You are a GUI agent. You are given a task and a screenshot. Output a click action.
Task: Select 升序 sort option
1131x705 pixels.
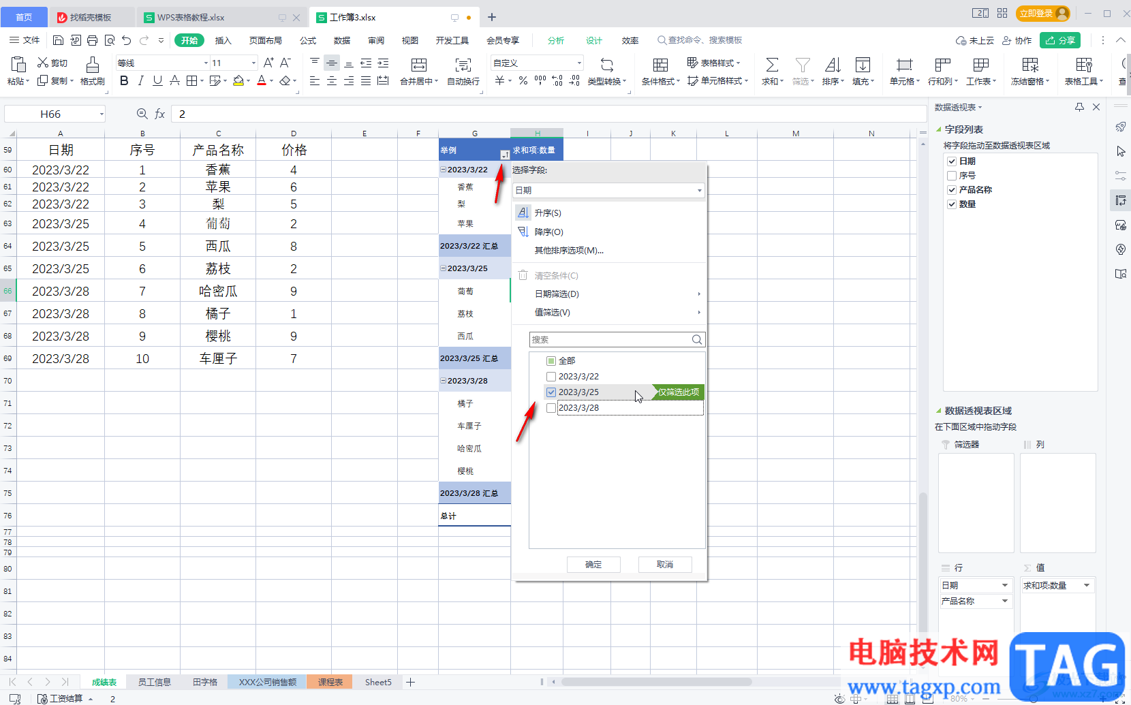coord(548,213)
